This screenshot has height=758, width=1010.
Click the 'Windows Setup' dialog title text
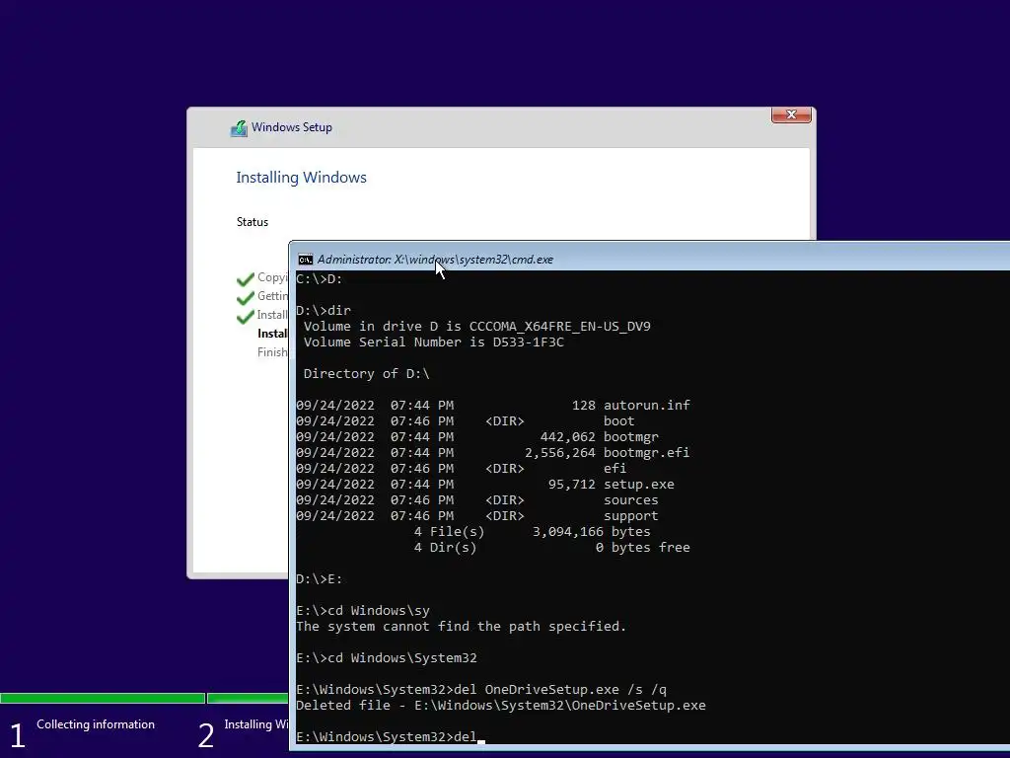(292, 127)
